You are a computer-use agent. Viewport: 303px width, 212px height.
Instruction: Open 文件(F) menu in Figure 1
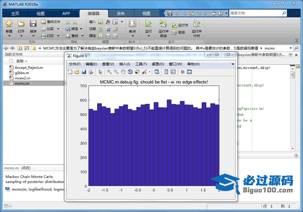pos(75,64)
